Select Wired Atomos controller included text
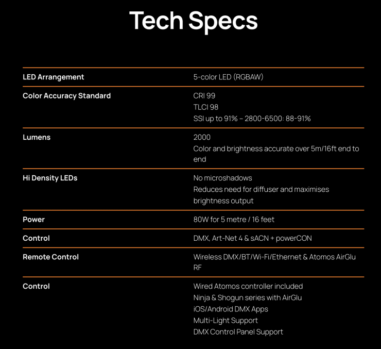381x349 pixels. point(248,286)
